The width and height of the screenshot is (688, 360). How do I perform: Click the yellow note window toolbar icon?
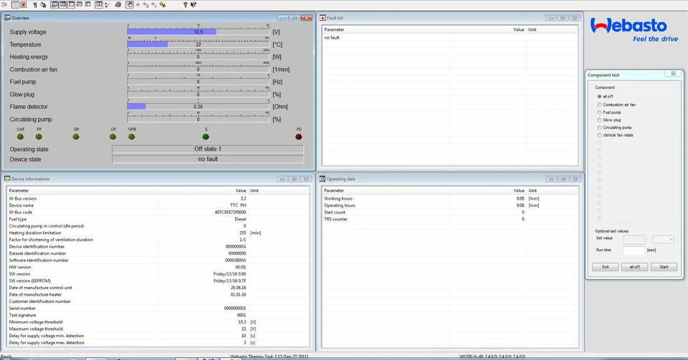coord(71,4)
